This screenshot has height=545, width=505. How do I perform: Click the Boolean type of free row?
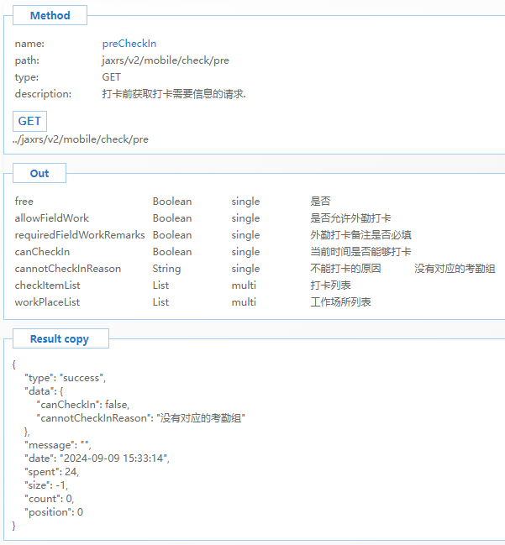click(172, 202)
